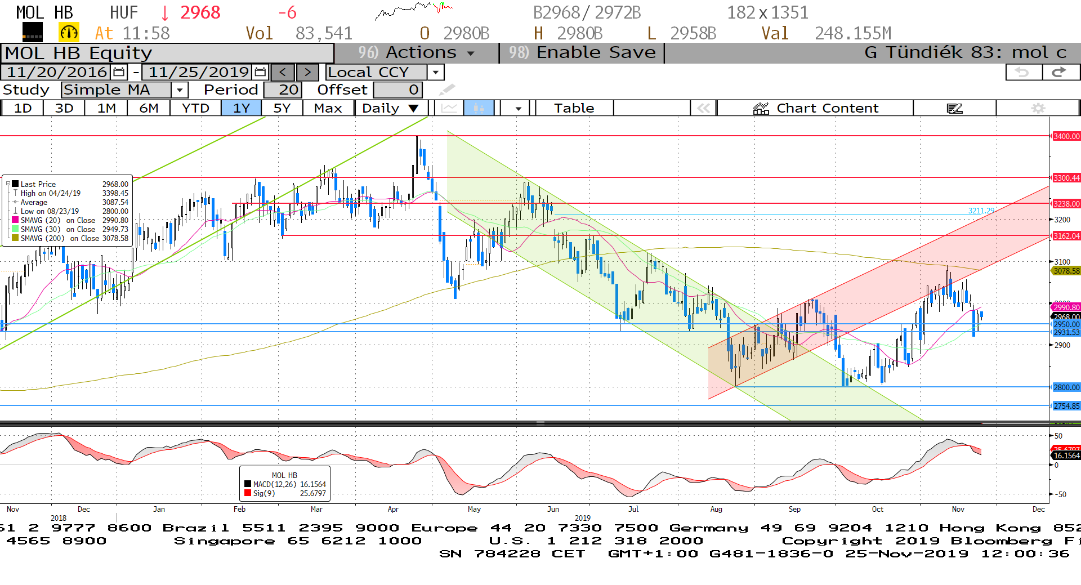
Task: Click the undo arrow button
Action: pyautogui.click(x=1023, y=72)
